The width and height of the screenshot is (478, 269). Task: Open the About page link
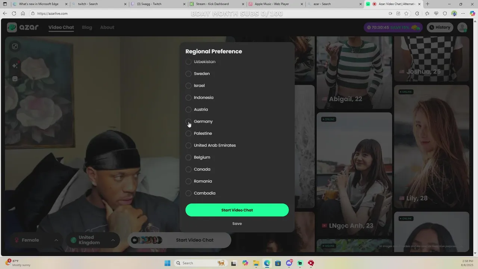(x=107, y=27)
